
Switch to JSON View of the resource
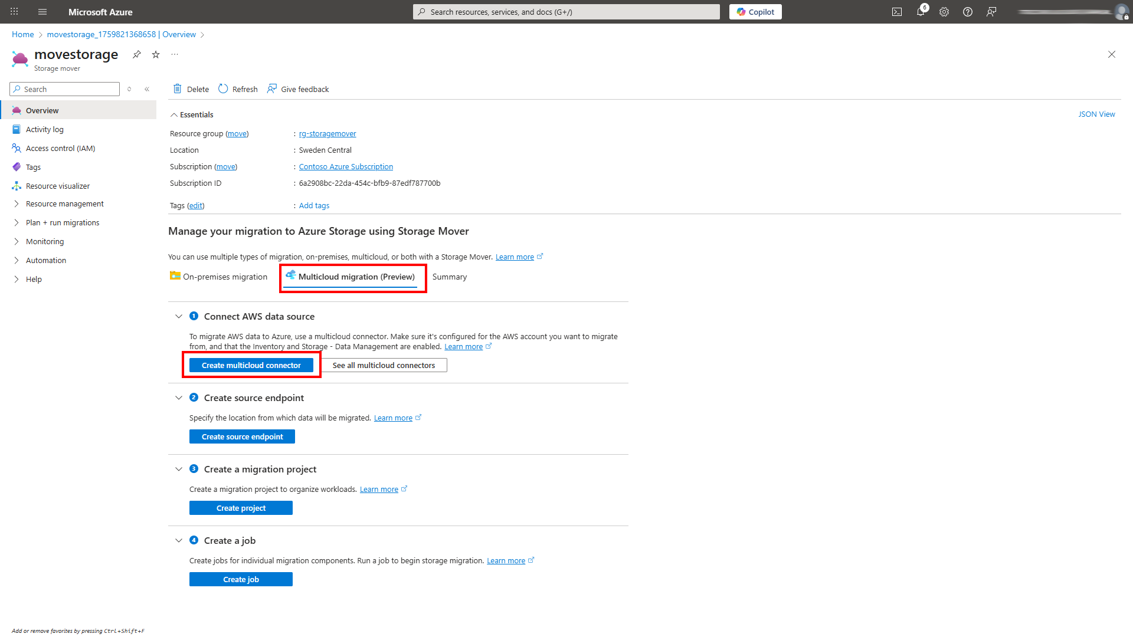pyautogui.click(x=1096, y=114)
